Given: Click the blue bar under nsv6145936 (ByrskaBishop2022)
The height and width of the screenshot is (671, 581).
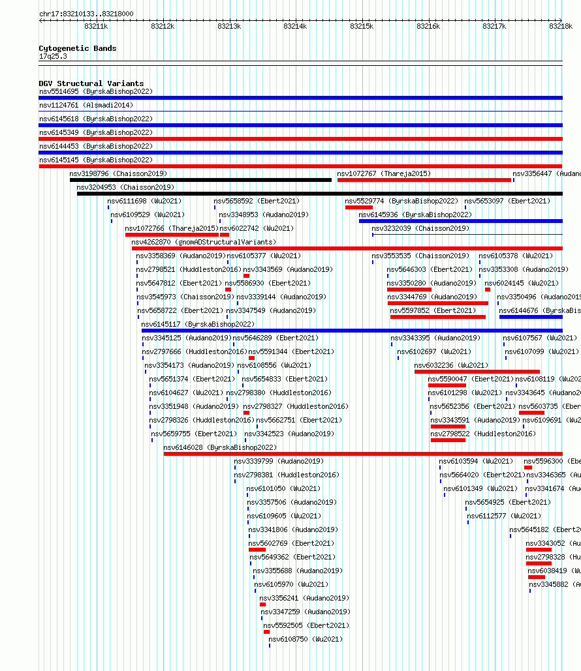Looking at the screenshot, I should (x=461, y=221).
